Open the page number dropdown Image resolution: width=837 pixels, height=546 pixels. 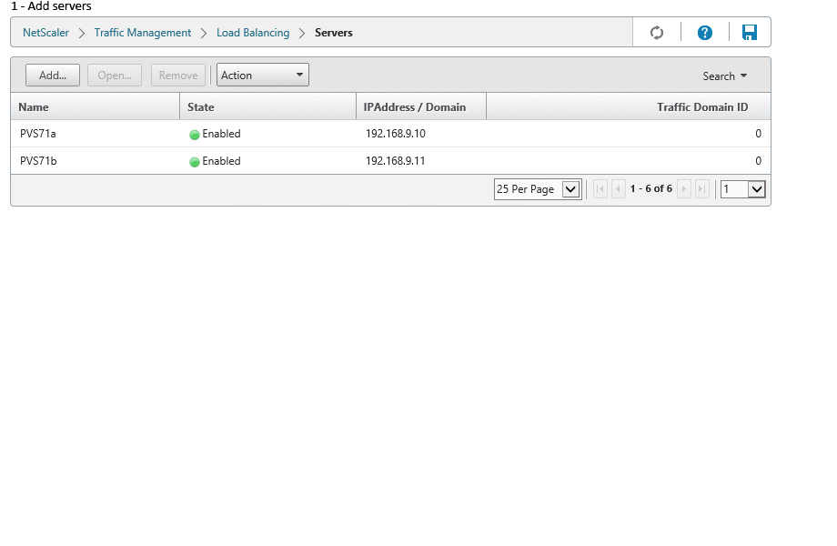click(x=742, y=189)
